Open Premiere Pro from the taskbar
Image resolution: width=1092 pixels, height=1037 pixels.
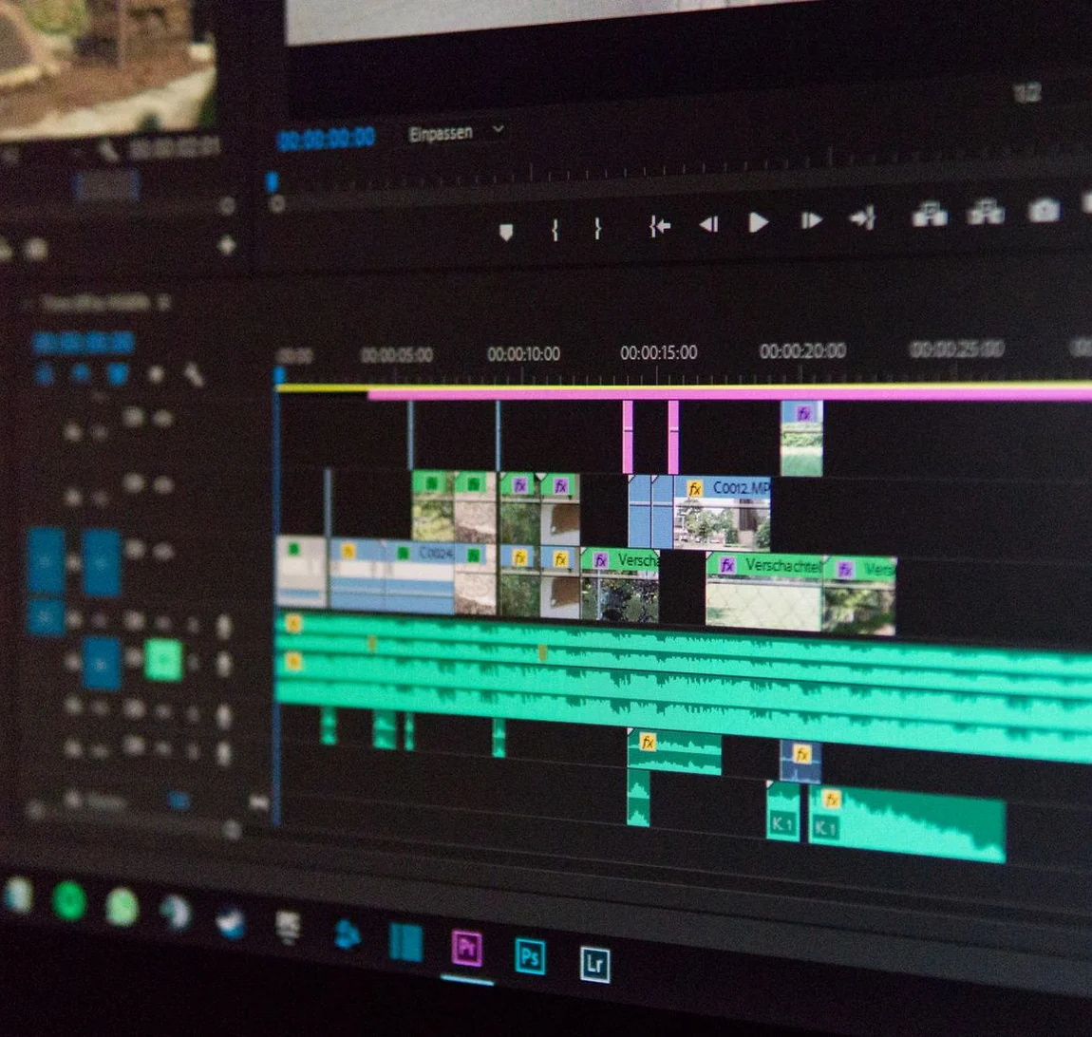tap(466, 948)
